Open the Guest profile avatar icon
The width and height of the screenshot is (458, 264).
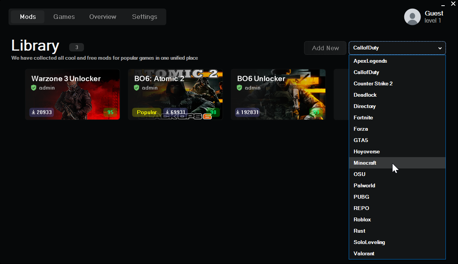(412, 17)
